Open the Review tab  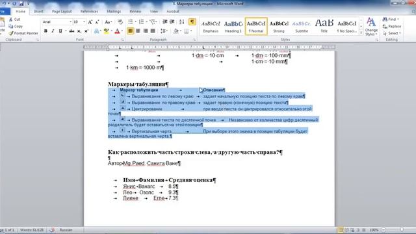(x=135, y=12)
